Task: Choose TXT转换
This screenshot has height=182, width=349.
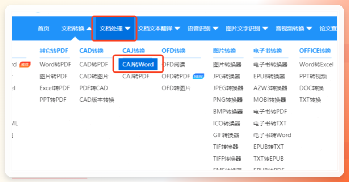Action: coord(310,100)
